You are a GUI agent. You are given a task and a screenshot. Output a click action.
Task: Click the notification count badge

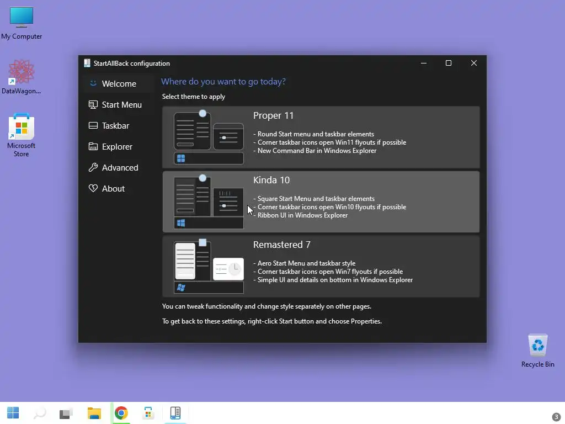coord(556,417)
